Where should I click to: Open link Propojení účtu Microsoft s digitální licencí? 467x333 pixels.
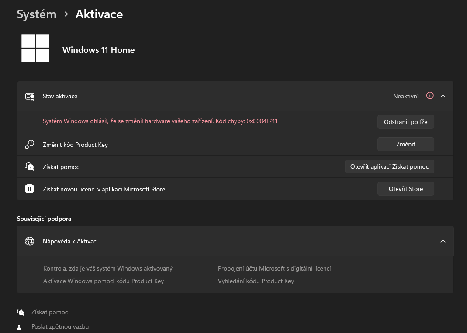274,268
